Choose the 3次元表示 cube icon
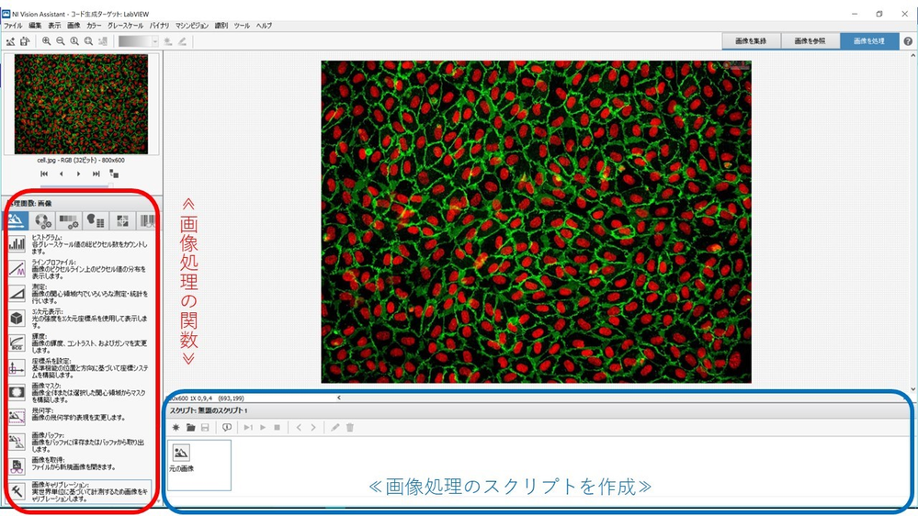The height and width of the screenshot is (516, 918). (x=17, y=318)
